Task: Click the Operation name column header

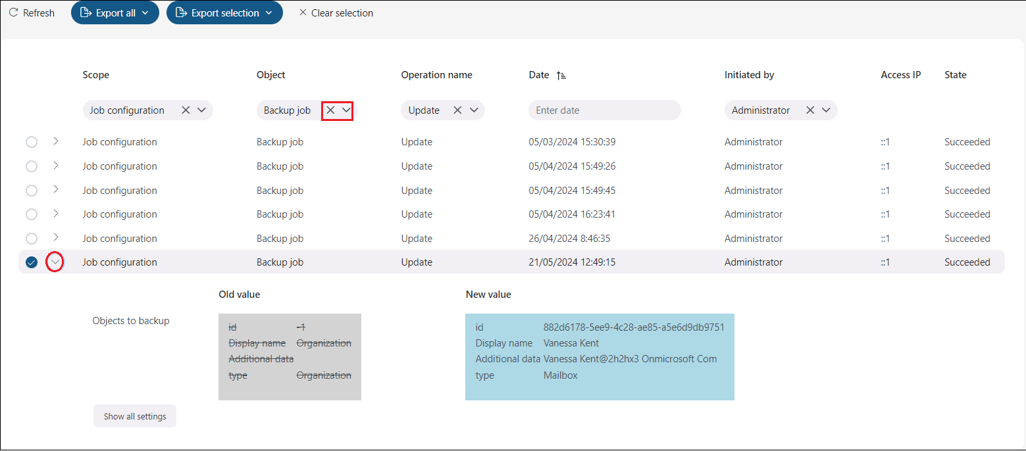Action: pos(436,75)
